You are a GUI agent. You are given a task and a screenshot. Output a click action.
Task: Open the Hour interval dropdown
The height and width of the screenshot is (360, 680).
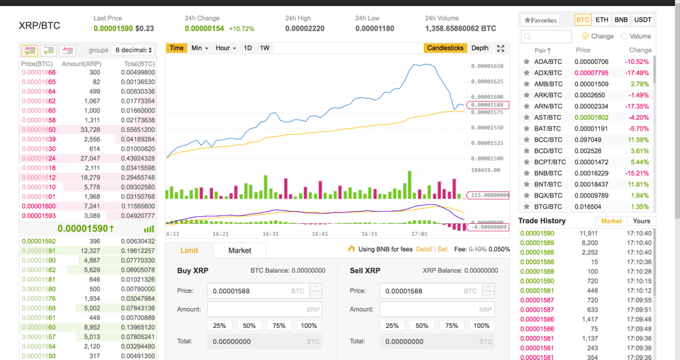[x=226, y=48]
